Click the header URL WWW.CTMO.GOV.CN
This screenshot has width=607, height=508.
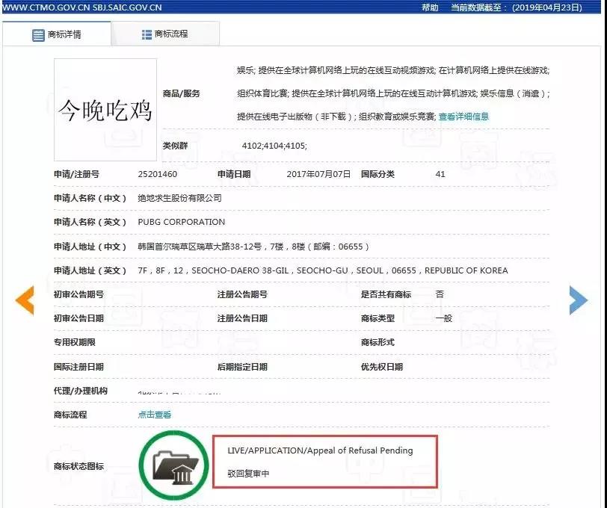coord(46,7)
